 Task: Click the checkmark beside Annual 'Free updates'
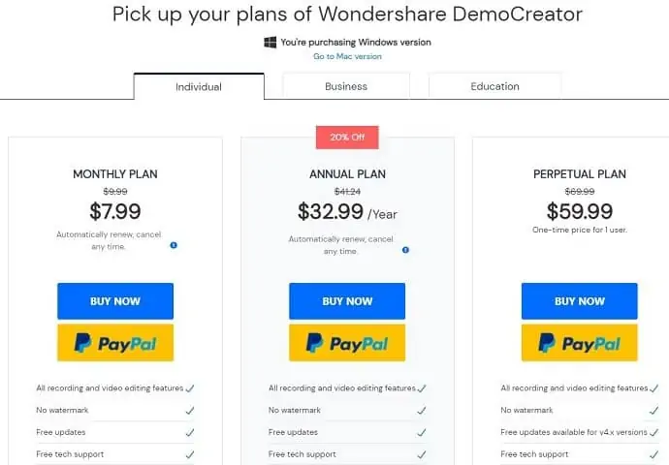(422, 433)
